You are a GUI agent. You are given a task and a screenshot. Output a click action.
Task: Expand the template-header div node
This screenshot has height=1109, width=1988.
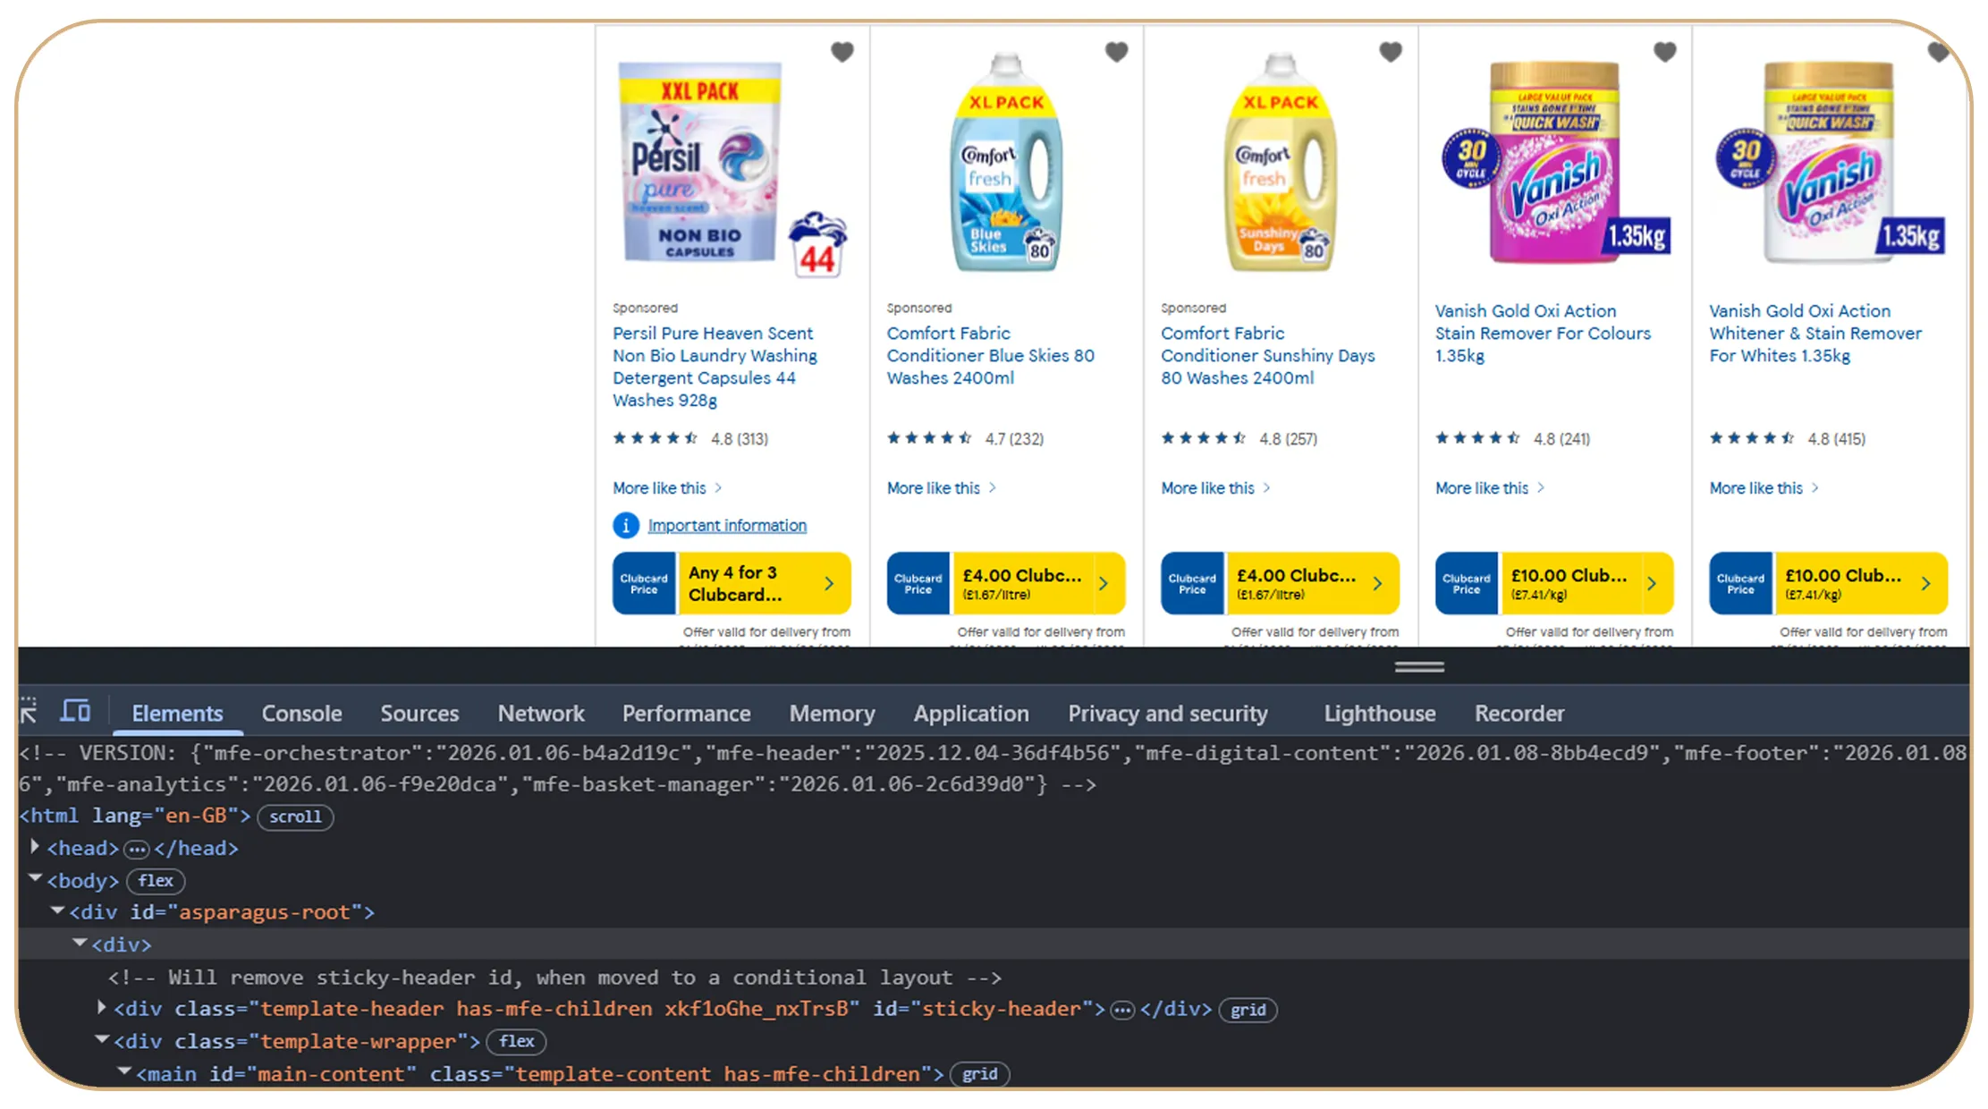pos(101,1007)
